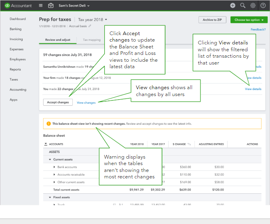
Task: Click the $360.00 change for Bank accounts
Action: [x=186, y=167]
